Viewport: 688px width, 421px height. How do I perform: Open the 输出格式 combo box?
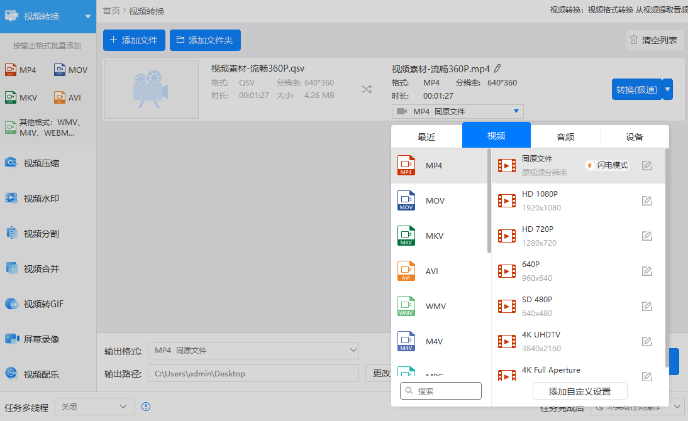[x=253, y=350]
